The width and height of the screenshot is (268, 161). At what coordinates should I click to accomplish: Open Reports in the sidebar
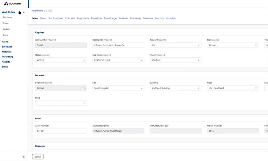pos(6,62)
